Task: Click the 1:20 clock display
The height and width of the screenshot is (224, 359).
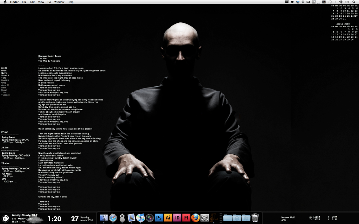Action: [54, 219]
